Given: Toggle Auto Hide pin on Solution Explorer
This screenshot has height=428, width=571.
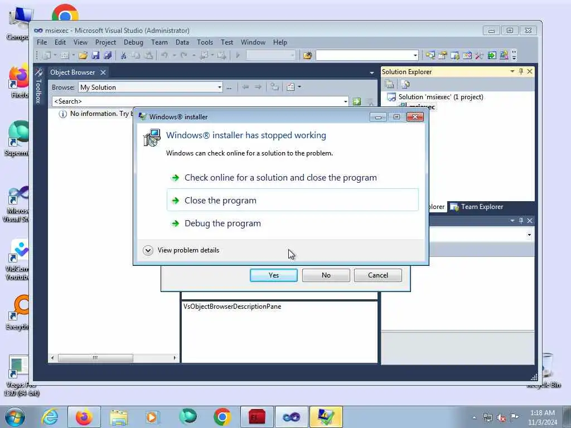Looking at the screenshot, I should tap(521, 71).
